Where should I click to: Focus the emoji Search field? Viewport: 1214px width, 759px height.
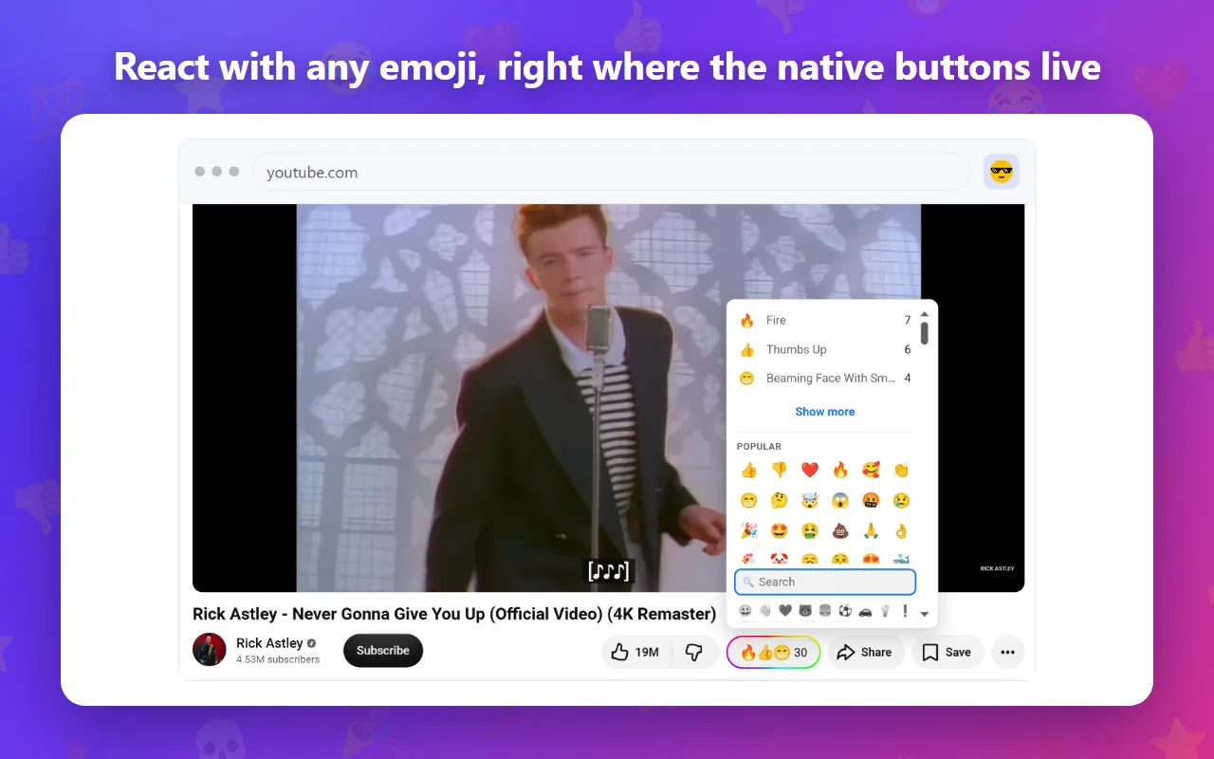click(x=825, y=582)
